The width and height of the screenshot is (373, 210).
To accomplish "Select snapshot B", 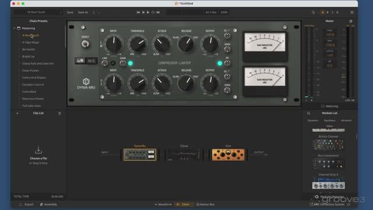I will point(328,12).
